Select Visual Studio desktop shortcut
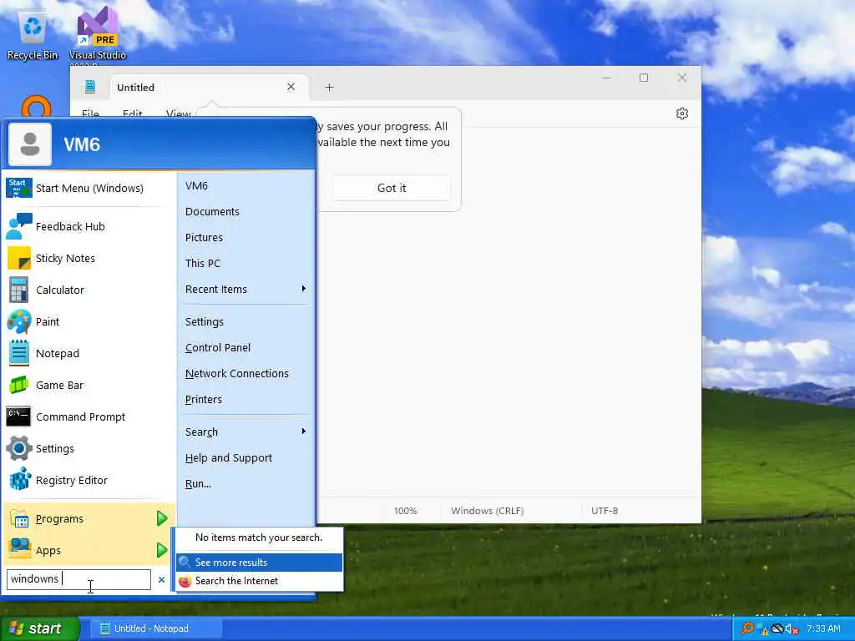This screenshot has height=641, width=855. (98, 33)
